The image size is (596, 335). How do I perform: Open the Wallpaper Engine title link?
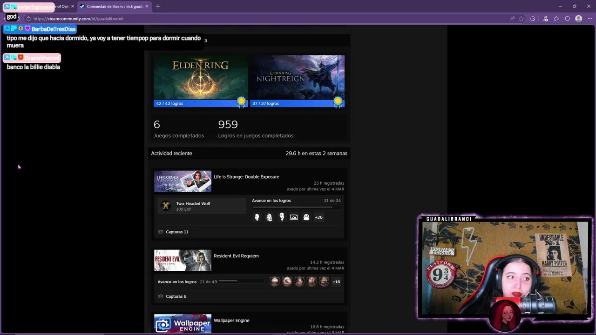point(231,321)
